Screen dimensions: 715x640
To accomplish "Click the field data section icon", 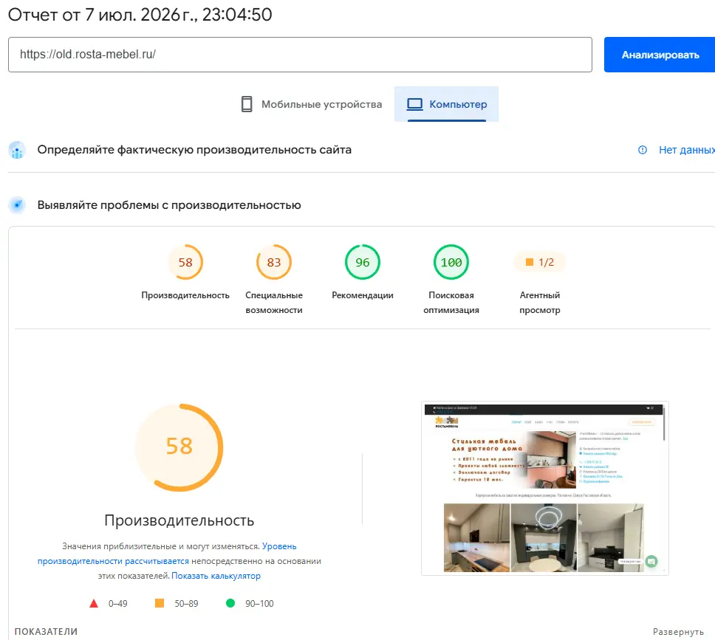I will [x=17, y=150].
